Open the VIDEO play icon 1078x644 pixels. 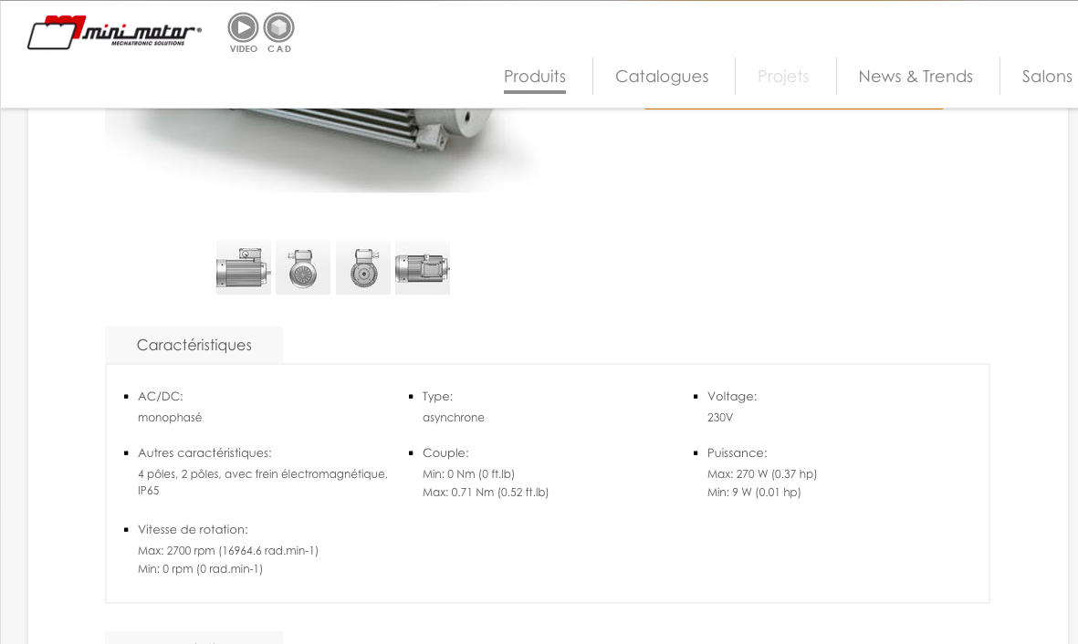244,27
